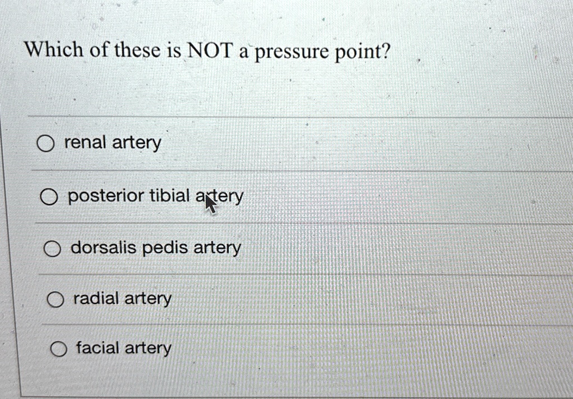The width and height of the screenshot is (573, 399).
Task: Click the text label renal artery
Action: coord(112,142)
